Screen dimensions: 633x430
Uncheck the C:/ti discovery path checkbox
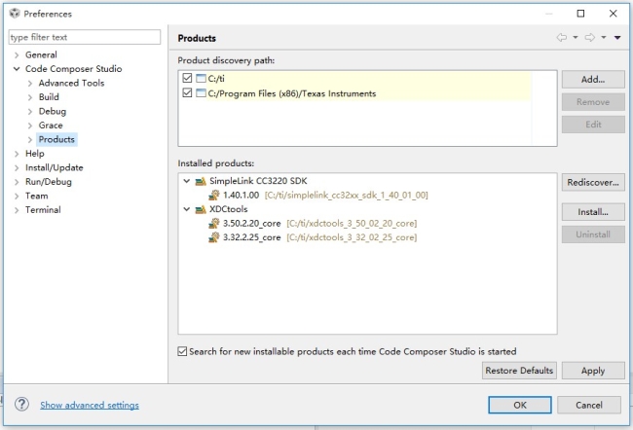(187, 79)
